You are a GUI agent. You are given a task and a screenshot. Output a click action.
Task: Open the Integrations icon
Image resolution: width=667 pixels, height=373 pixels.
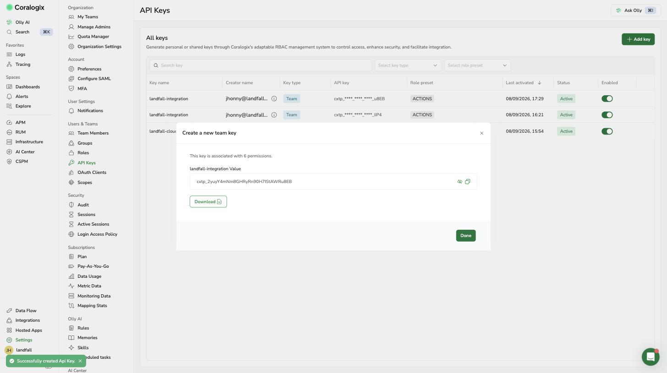tap(9, 320)
